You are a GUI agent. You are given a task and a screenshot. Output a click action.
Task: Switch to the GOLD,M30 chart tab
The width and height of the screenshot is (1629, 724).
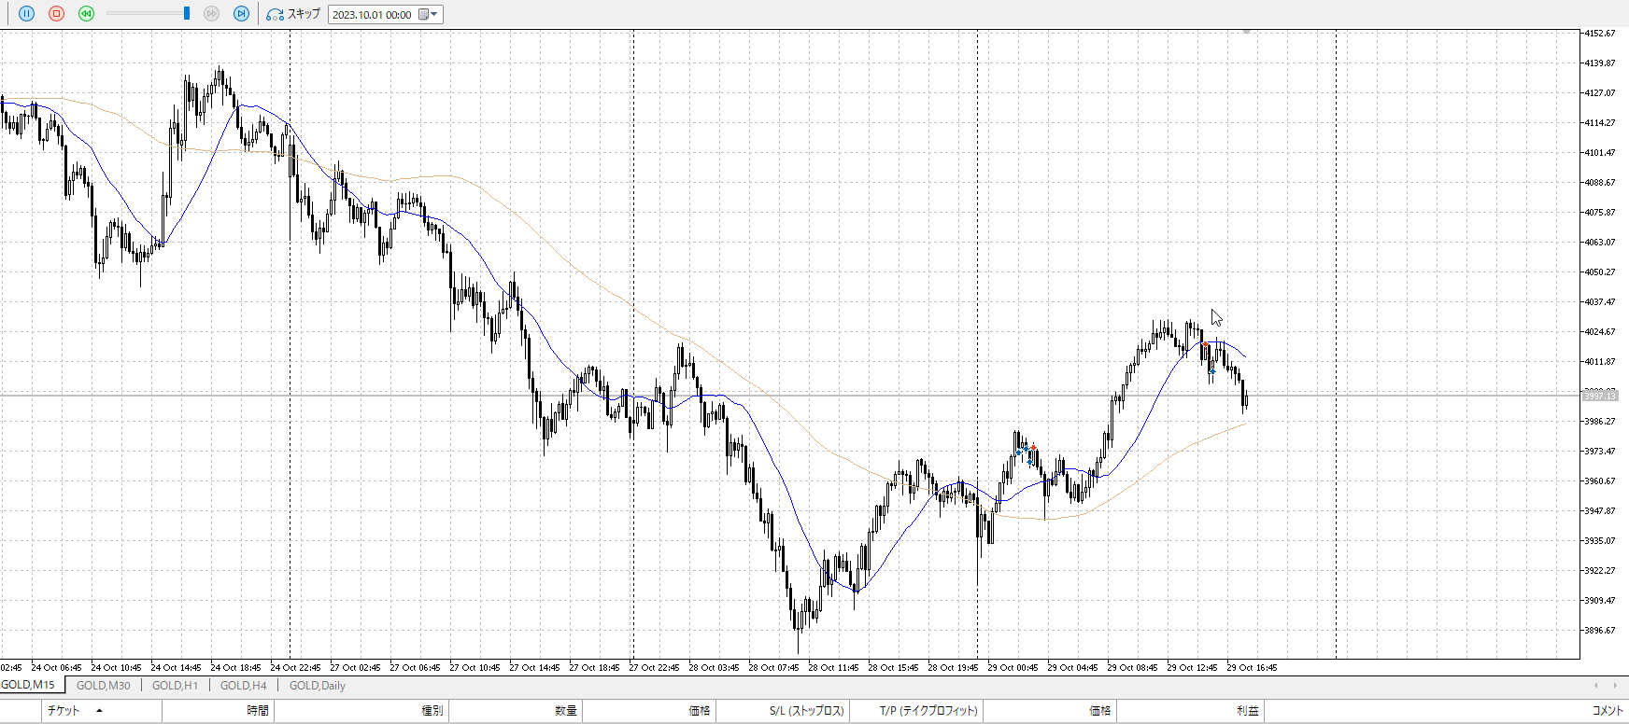coord(103,686)
